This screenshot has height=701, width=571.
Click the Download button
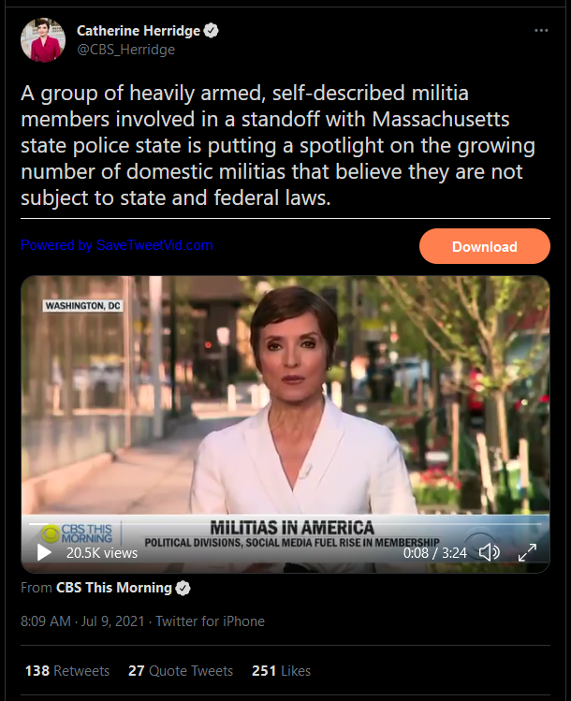click(x=485, y=246)
